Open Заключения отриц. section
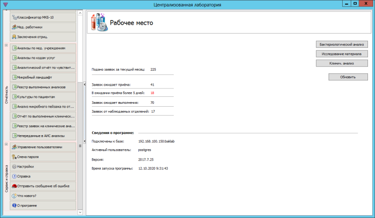 coord(42,36)
